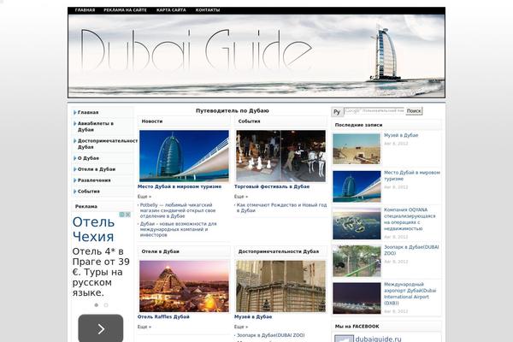The width and height of the screenshot is (513, 342).
Task: Click Путеводитель по Дубаю page title
Action: tap(233, 110)
